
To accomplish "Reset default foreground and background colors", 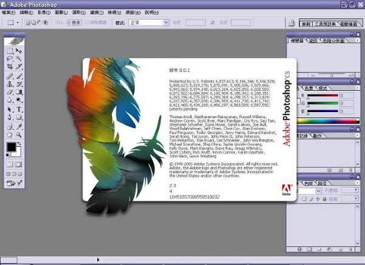I will click(x=8, y=155).
